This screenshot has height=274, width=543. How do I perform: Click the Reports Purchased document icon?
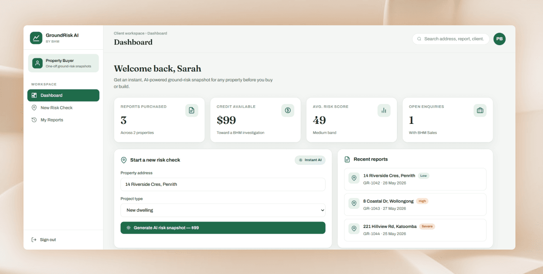192,110
